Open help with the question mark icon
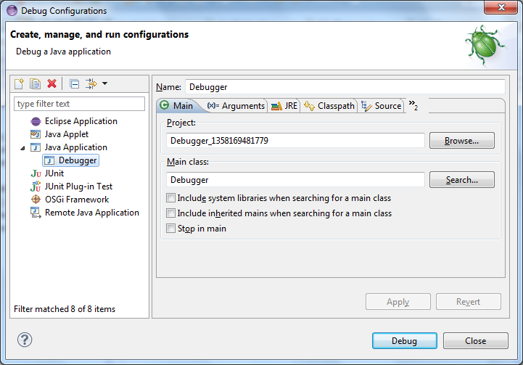Screen dimensions: 523x365 [x=25, y=340]
